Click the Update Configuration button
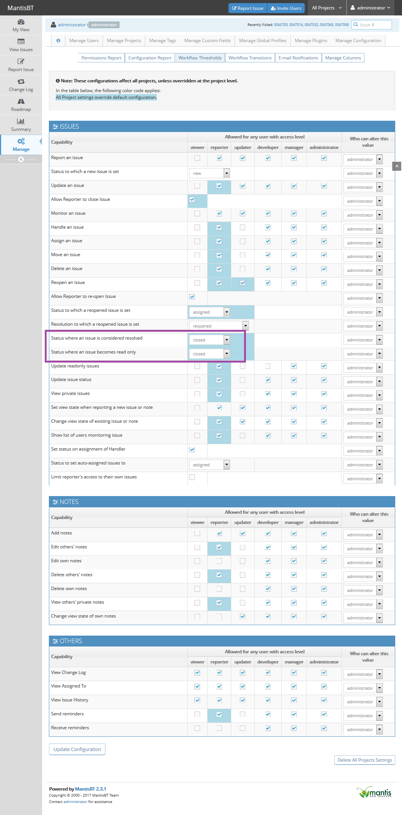The height and width of the screenshot is (815, 402). tap(77, 749)
